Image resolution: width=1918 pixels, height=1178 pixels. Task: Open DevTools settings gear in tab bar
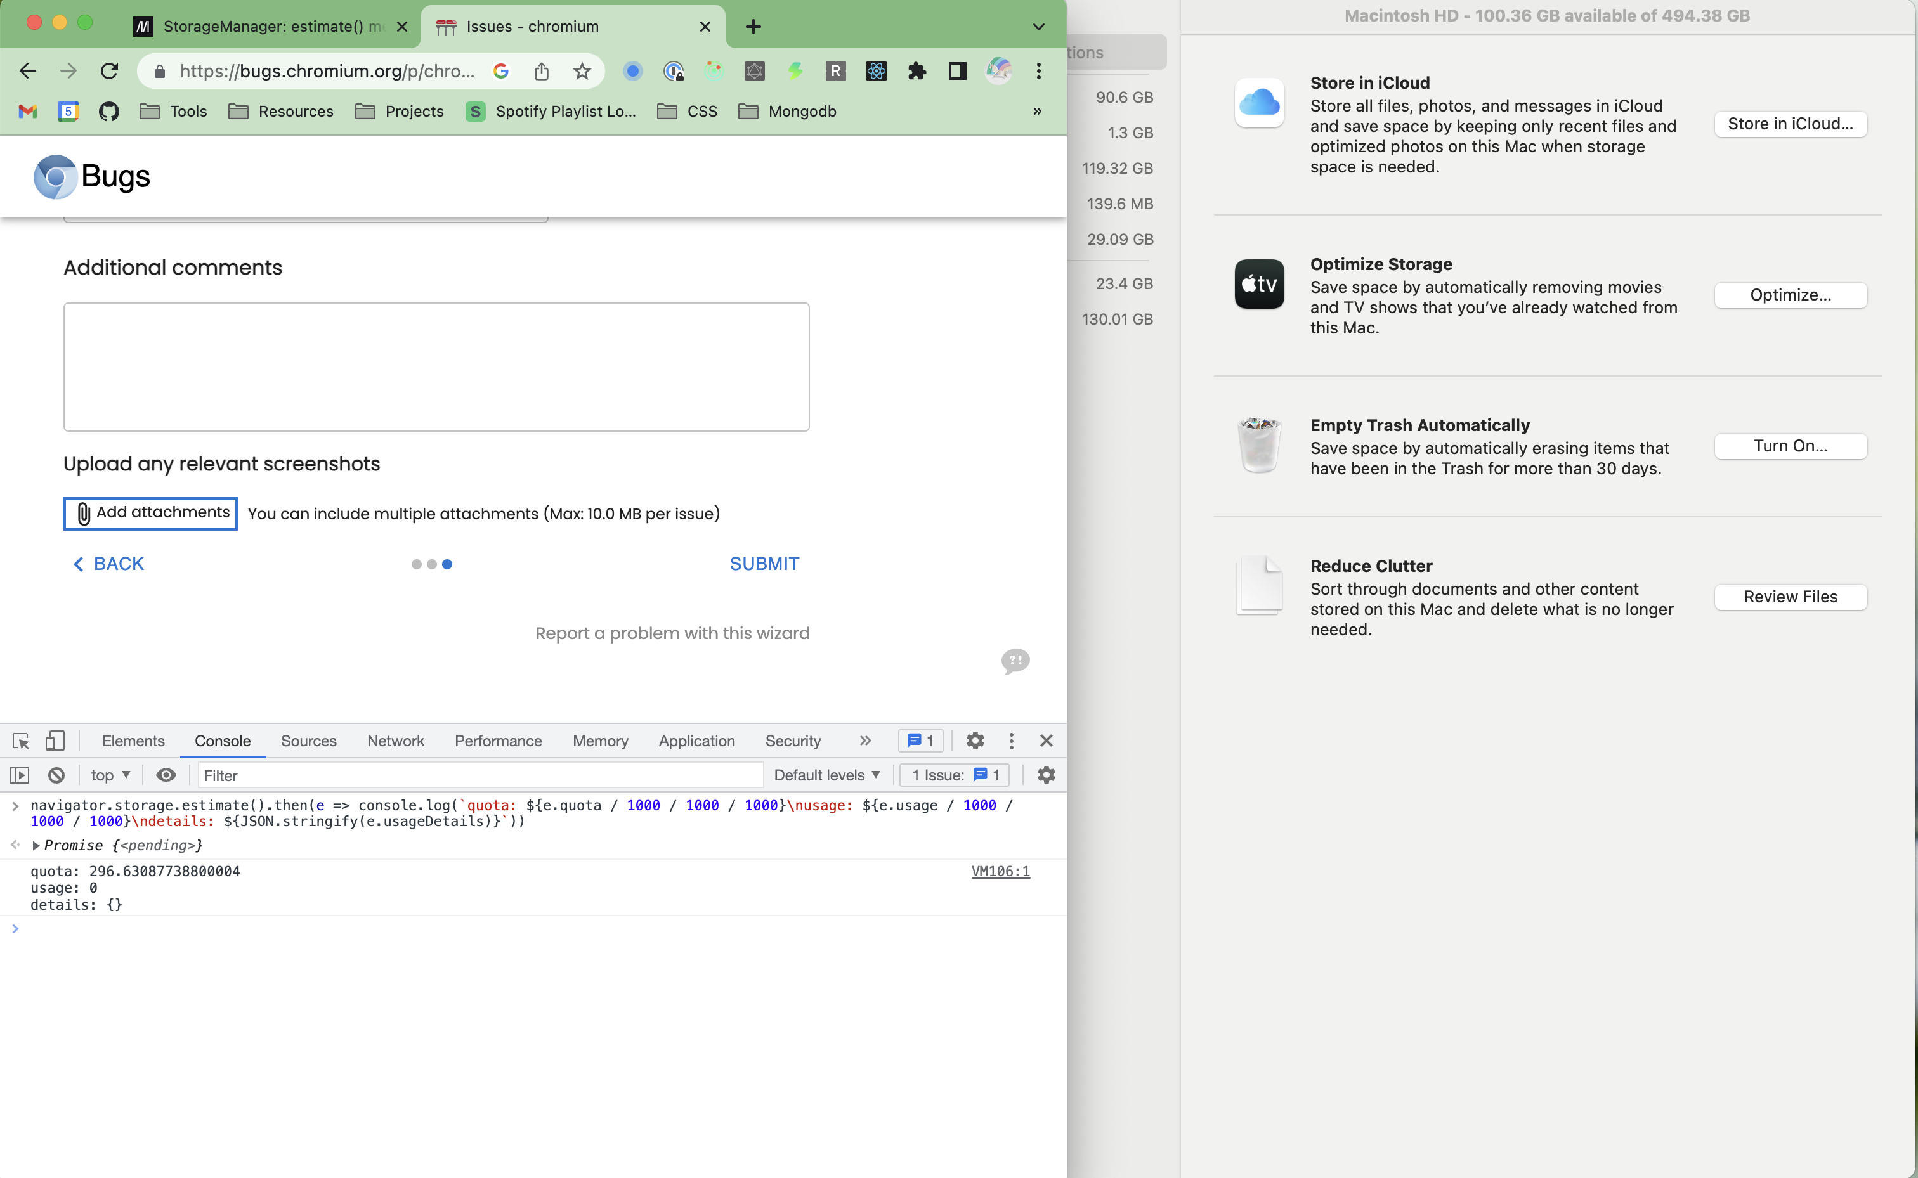[975, 740]
